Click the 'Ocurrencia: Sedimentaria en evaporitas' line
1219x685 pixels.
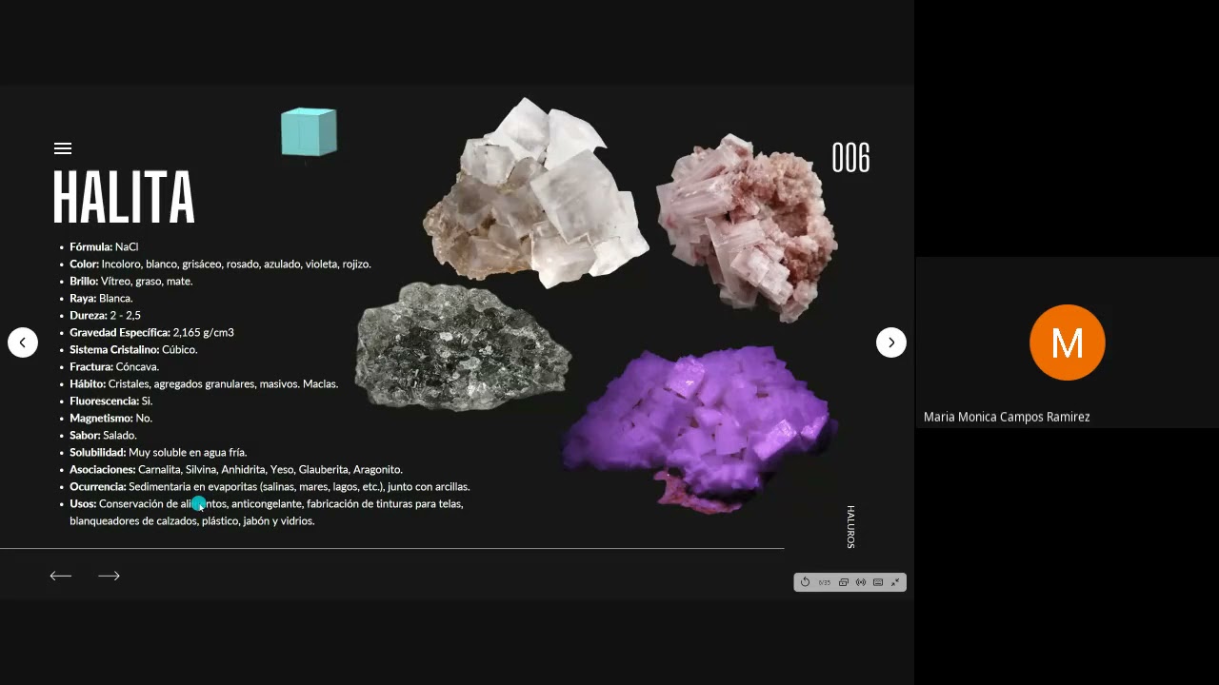tap(270, 486)
